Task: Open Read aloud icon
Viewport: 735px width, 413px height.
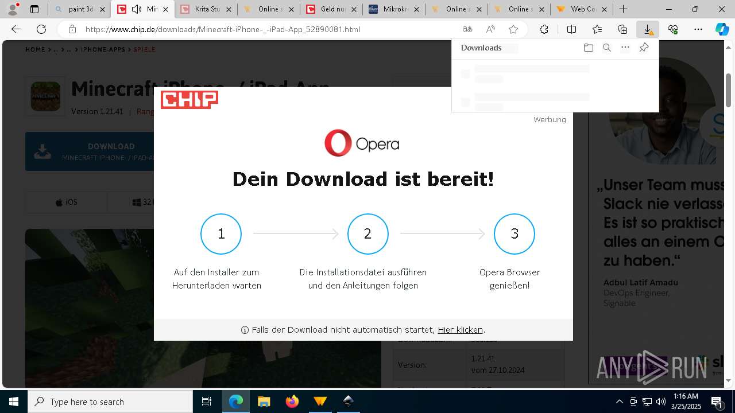Action: (490, 29)
